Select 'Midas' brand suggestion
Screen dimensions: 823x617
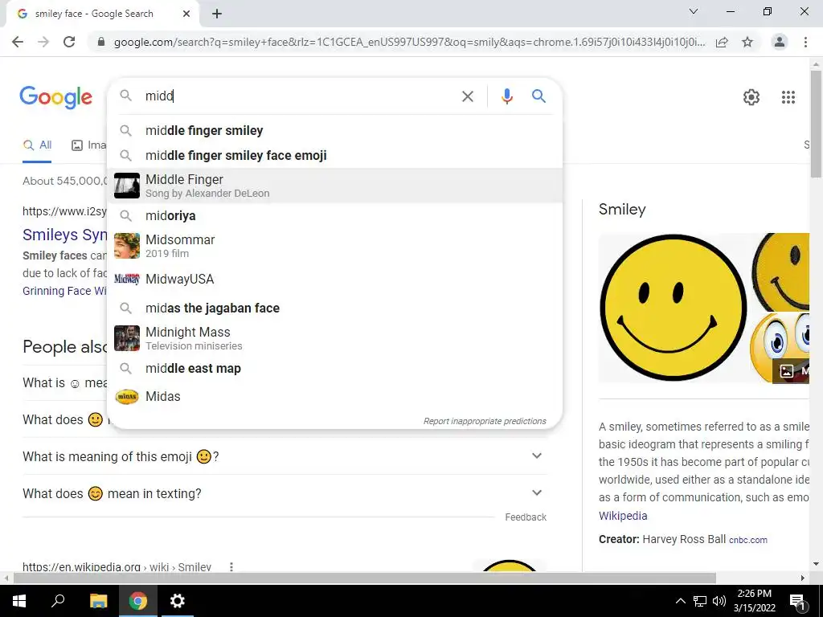tap(334, 396)
